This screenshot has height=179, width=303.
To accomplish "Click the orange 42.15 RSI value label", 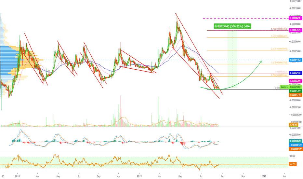I will pos(293,164).
